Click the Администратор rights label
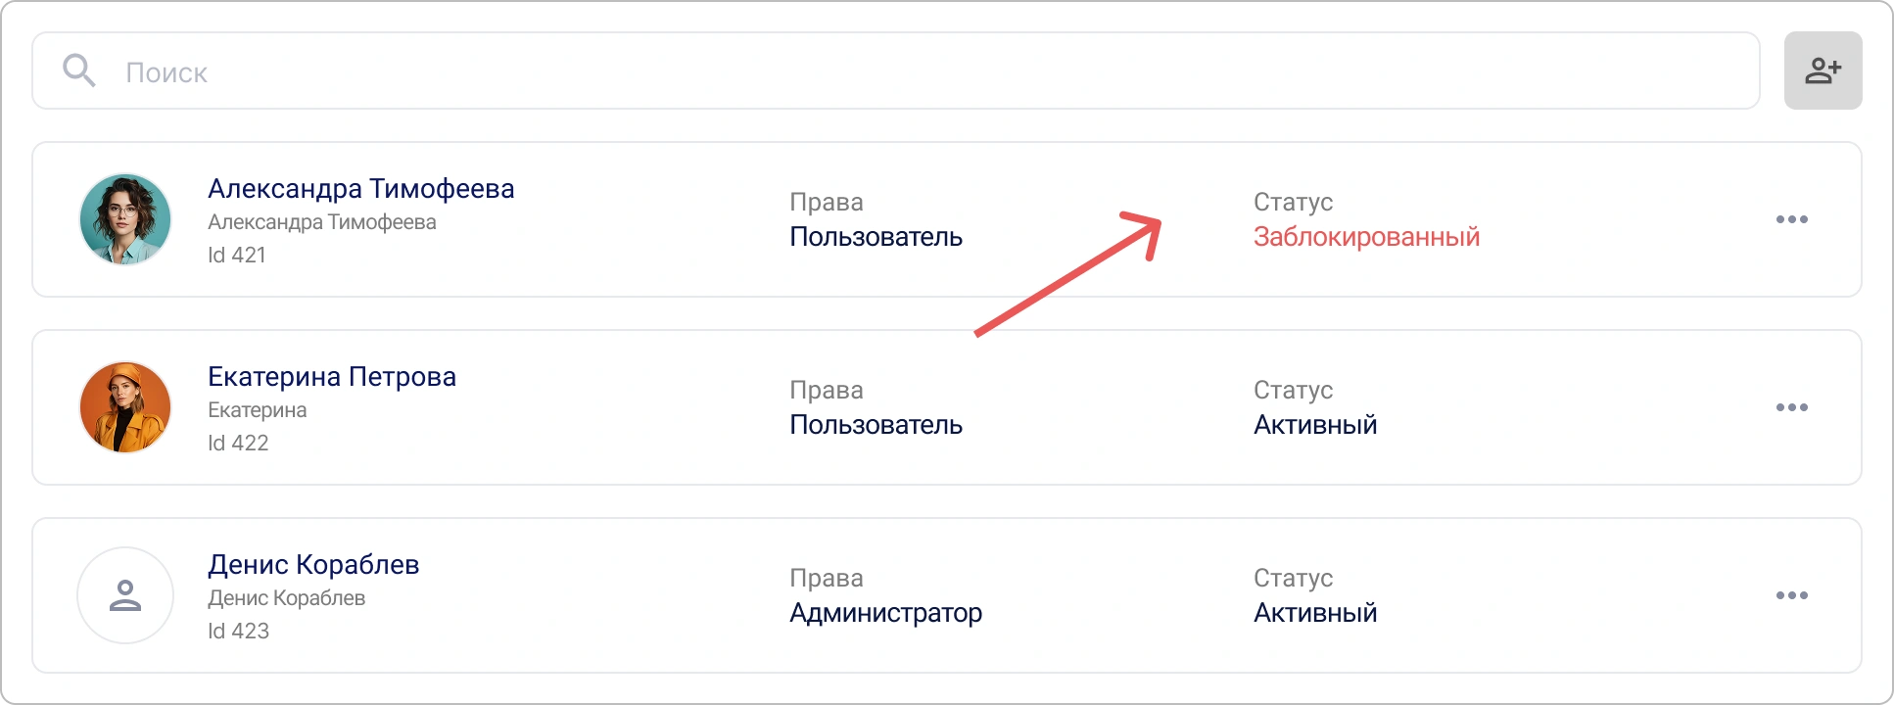Viewport: 1894px width, 705px height. (x=886, y=613)
